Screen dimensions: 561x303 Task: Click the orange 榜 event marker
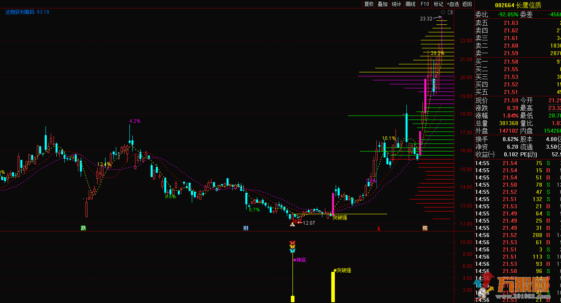pos(425,228)
